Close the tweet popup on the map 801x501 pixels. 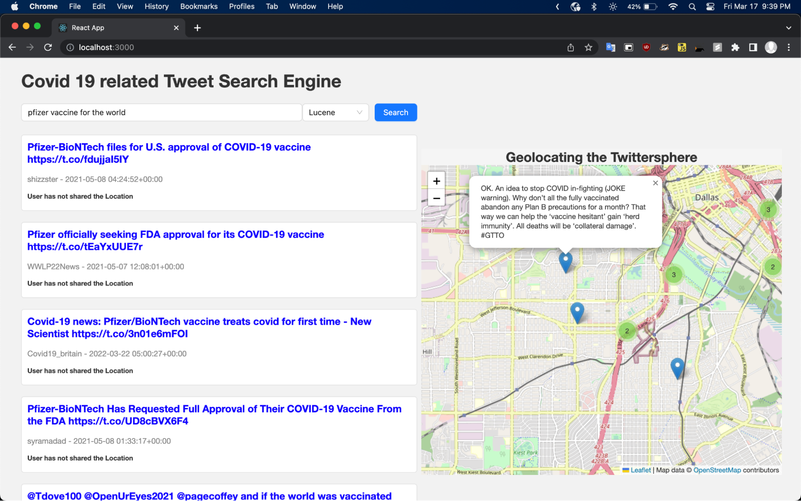[656, 183]
